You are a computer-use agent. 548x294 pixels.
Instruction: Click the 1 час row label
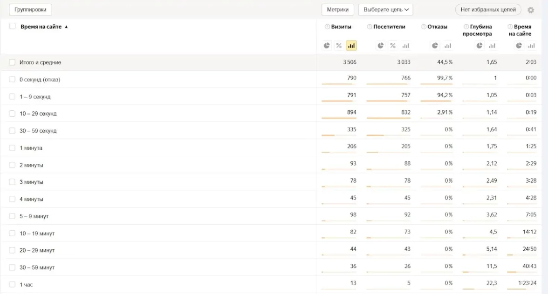pyautogui.click(x=26, y=285)
